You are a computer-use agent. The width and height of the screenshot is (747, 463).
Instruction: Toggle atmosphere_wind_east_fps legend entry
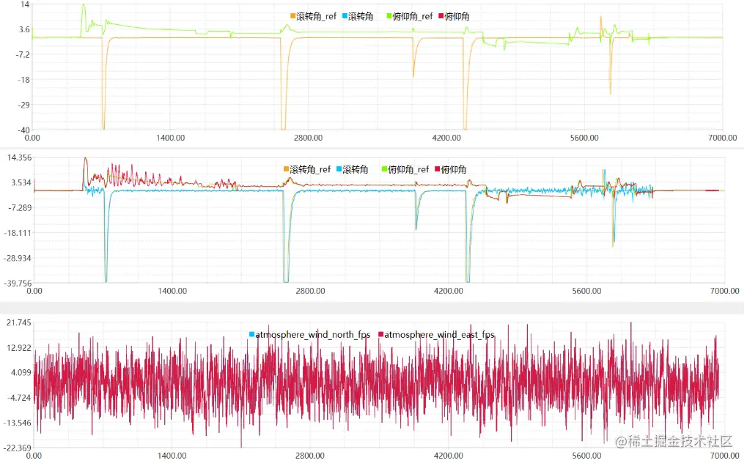click(436, 334)
